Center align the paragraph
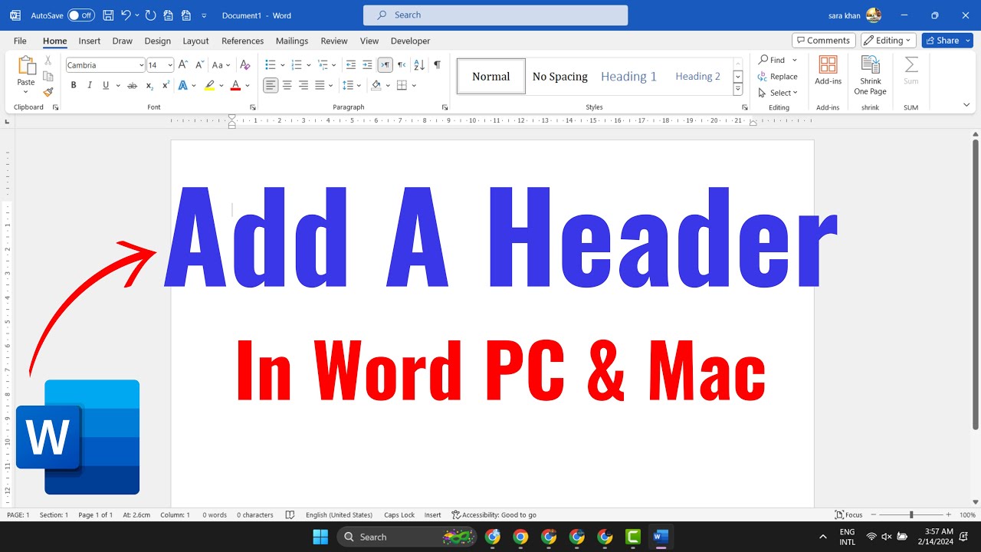 [287, 85]
